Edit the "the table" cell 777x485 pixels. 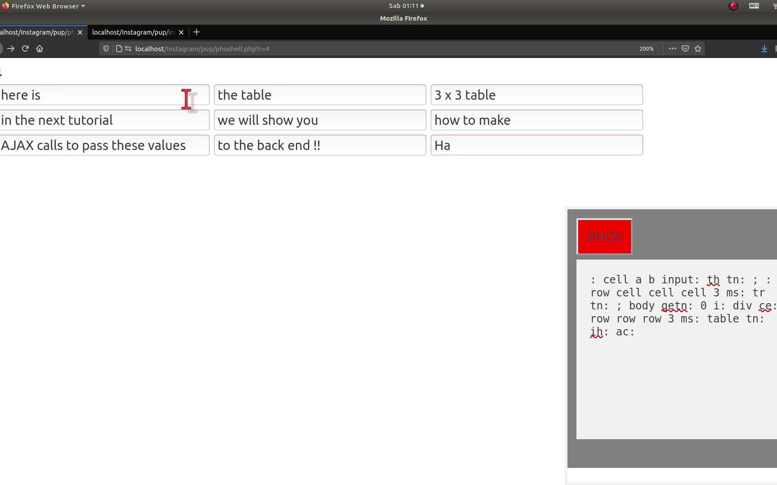click(x=320, y=95)
